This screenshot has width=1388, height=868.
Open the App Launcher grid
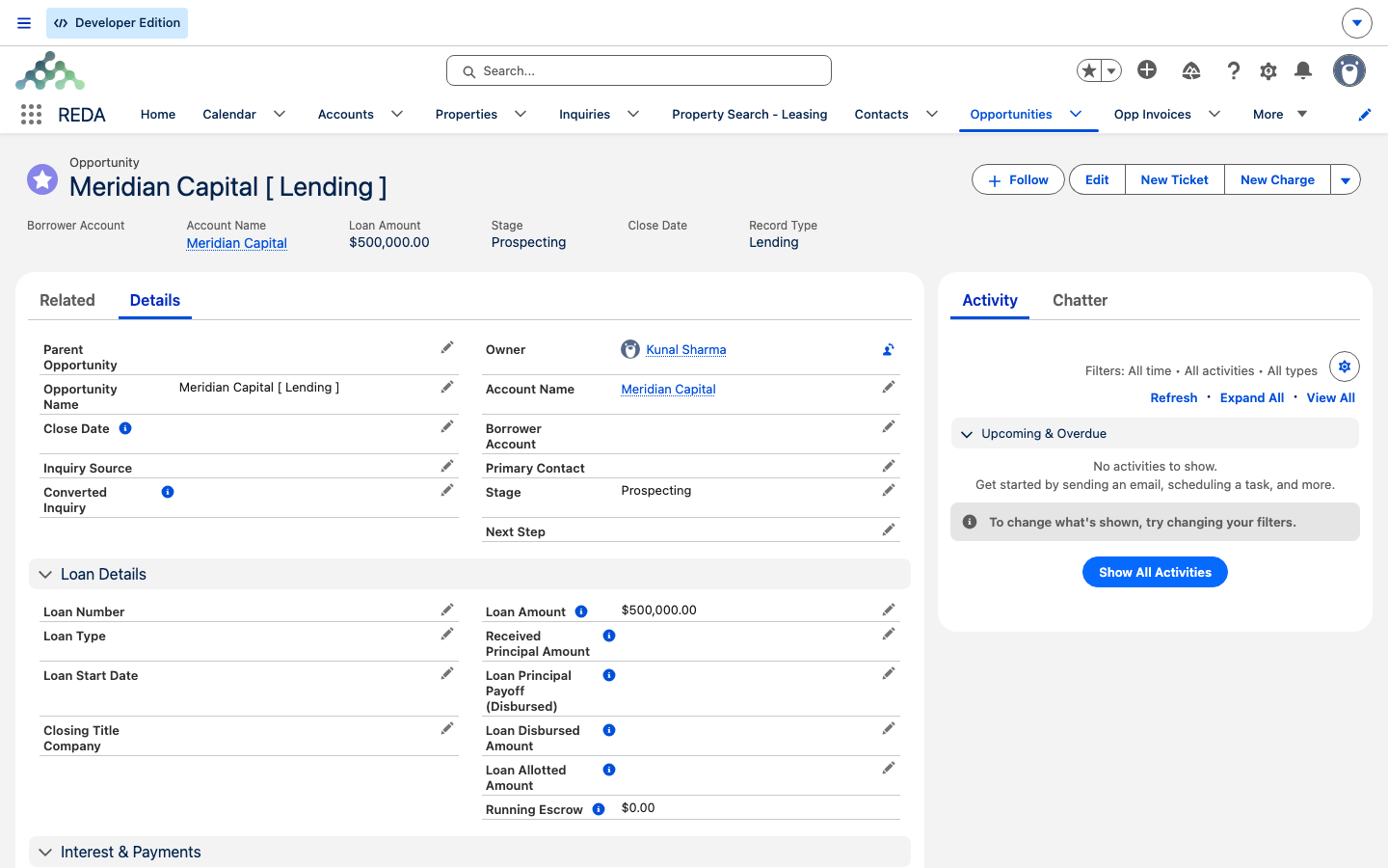(31, 115)
